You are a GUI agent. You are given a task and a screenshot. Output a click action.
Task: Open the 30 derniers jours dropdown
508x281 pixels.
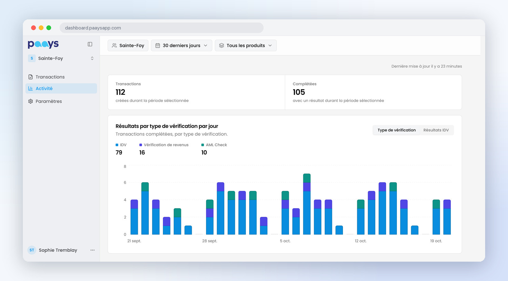(x=181, y=45)
